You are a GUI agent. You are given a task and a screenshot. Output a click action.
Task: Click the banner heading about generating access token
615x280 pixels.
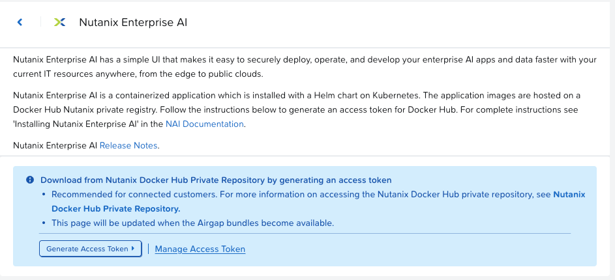216,180
